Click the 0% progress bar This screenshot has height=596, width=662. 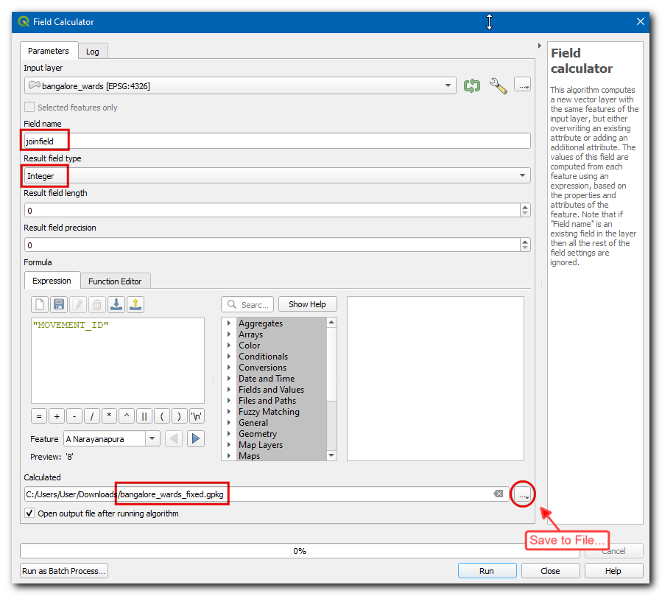tap(300, 551)
